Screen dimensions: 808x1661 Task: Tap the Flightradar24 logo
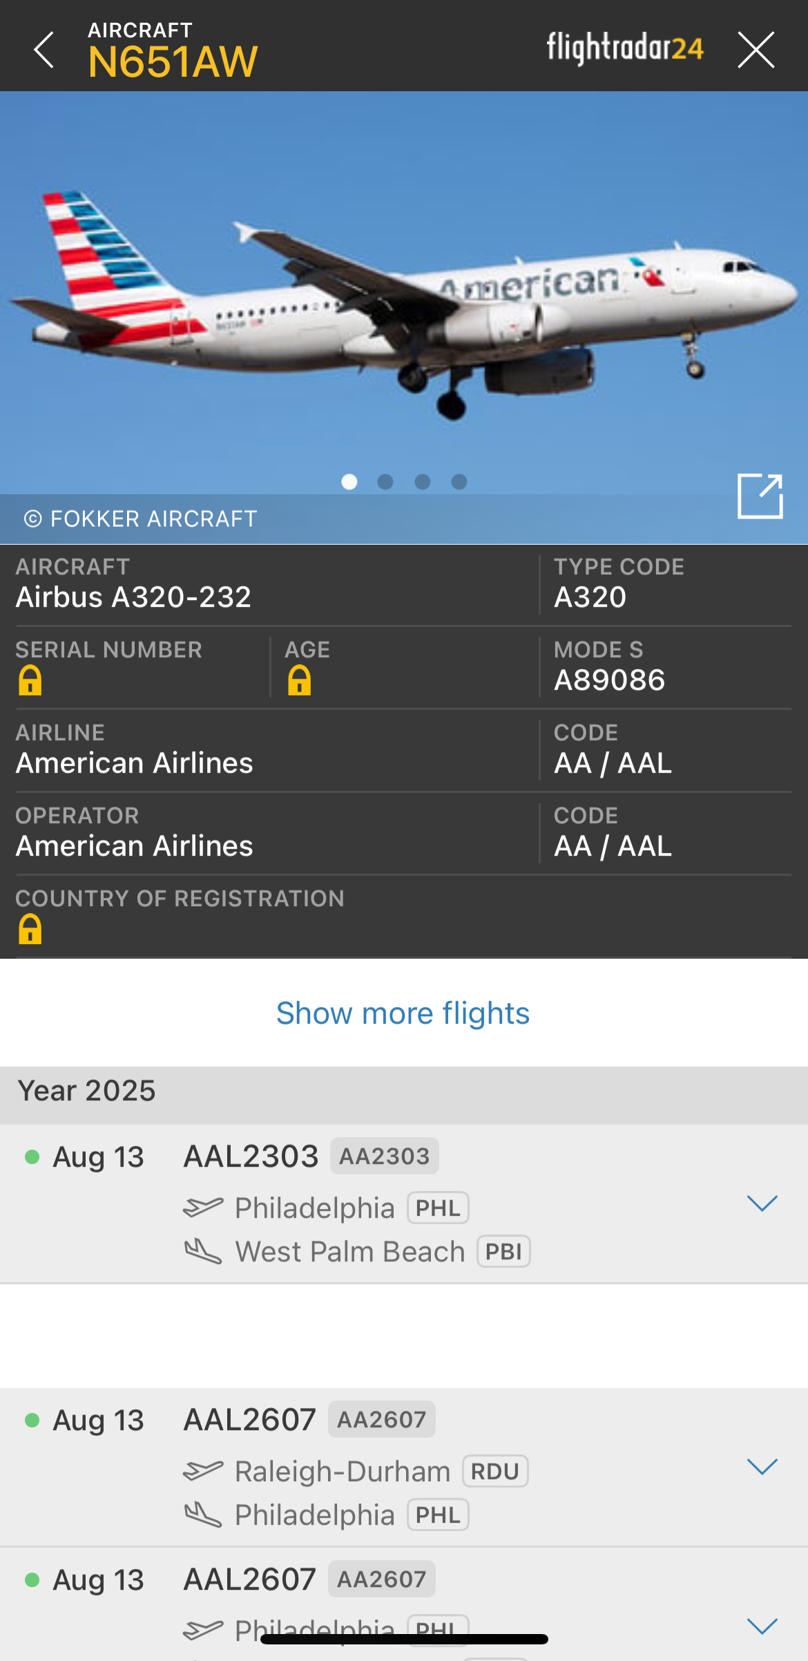click(x=625, y=48)
